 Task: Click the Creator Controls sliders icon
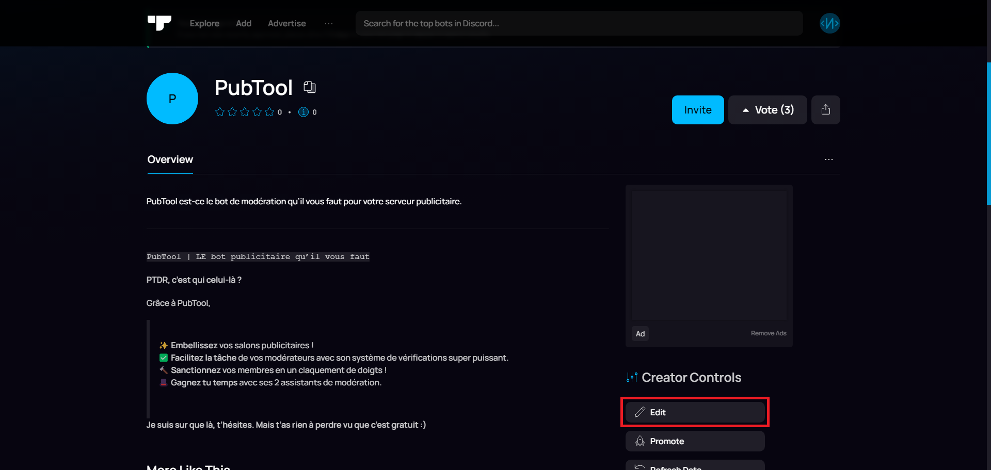point(632,378)
